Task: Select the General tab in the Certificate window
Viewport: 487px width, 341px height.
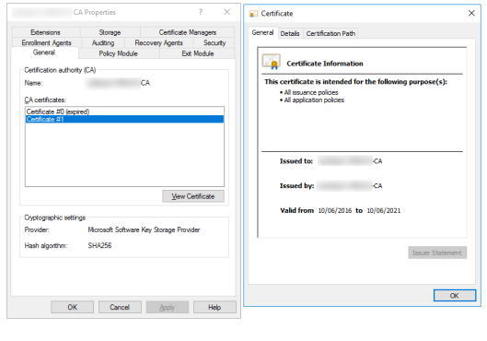Action: [262, 32]
